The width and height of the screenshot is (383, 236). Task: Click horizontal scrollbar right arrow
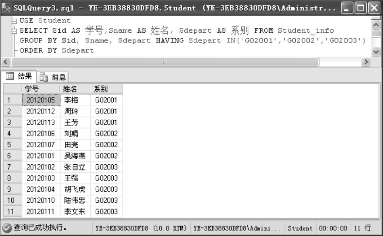coord(365,61)
